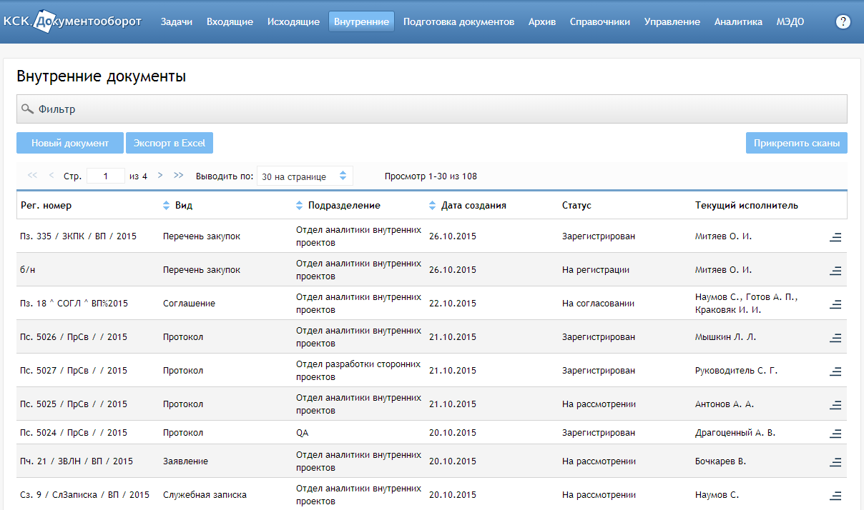The height and width of the screenshot is (510, 864).
Task: Open the help question mark icon
Action: (x=843, y=21)
